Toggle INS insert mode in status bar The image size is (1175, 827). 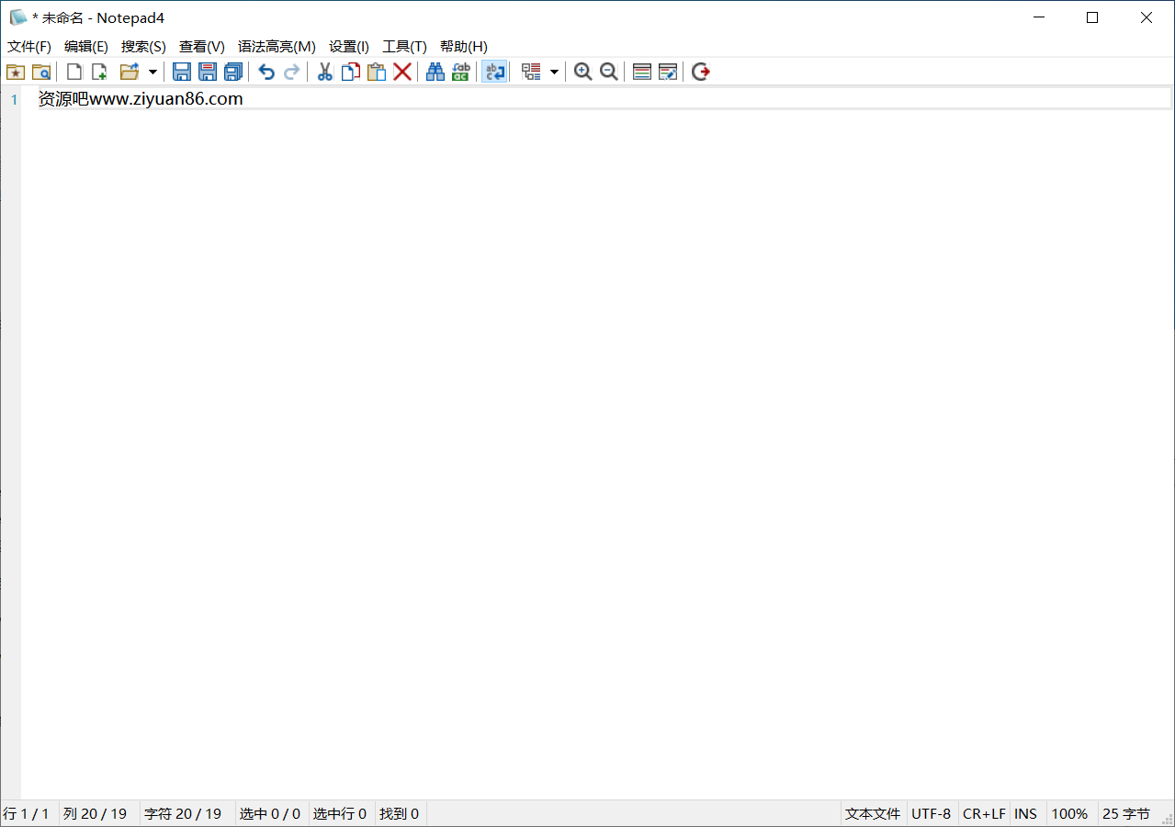1025,813
